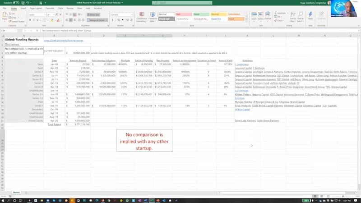Open Merge & Center dropdown arrow
Screen dimensions: 361x203
106,20
